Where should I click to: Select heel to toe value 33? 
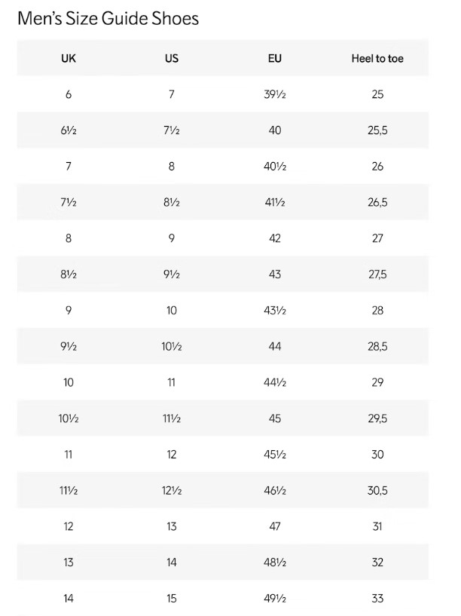coord(377,599)
